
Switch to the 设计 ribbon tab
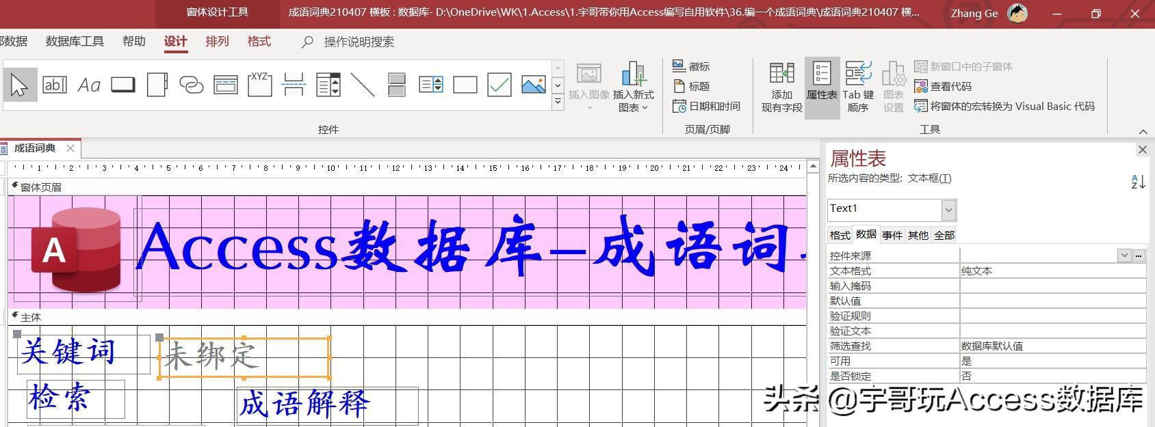tap(176, 42)
